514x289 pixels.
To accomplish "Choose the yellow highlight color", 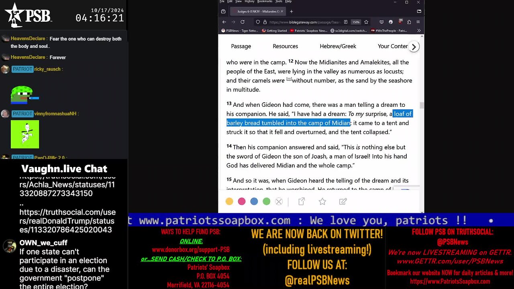I will (x=229, y=201).
